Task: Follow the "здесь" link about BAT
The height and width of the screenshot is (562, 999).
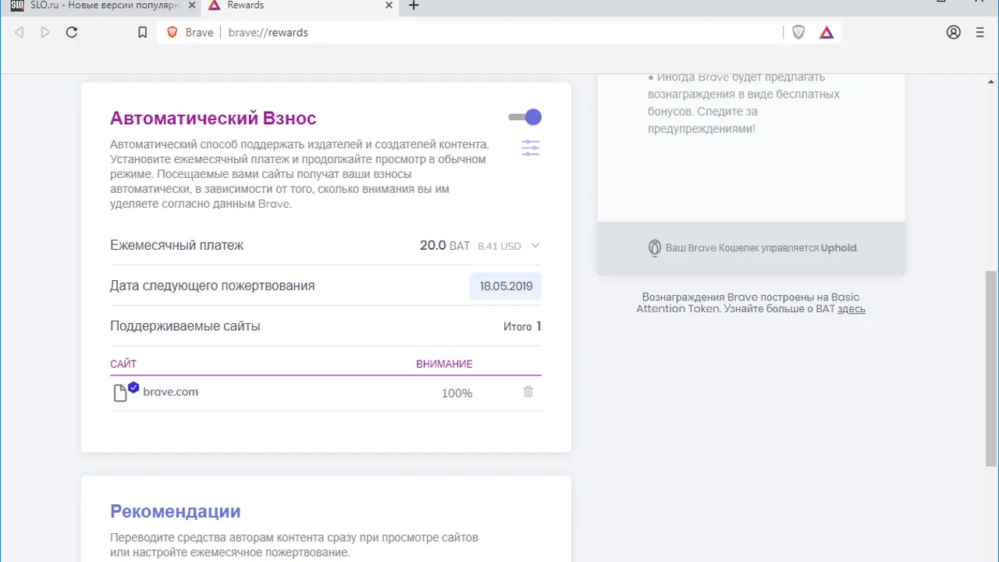Action: coord(851,309)
